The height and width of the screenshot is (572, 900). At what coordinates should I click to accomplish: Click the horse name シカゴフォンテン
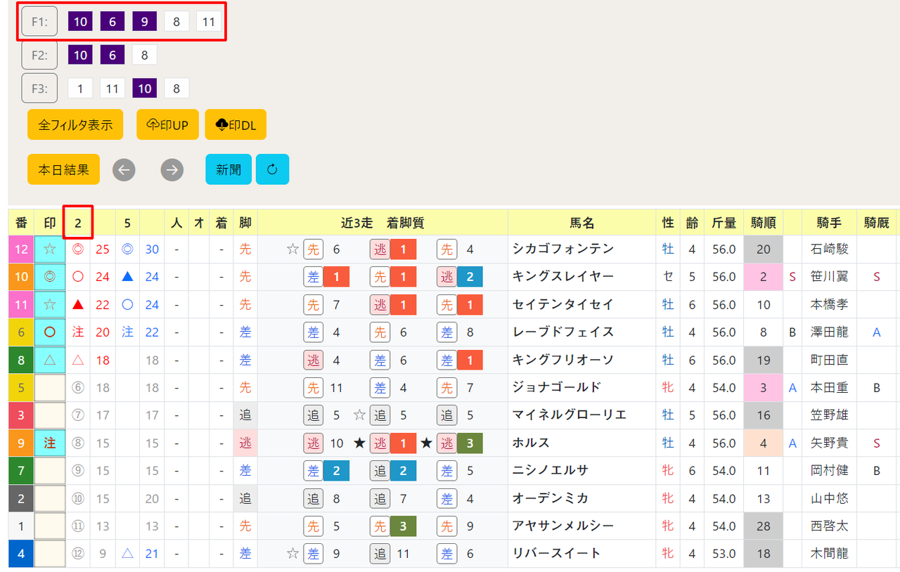[563, 249]
